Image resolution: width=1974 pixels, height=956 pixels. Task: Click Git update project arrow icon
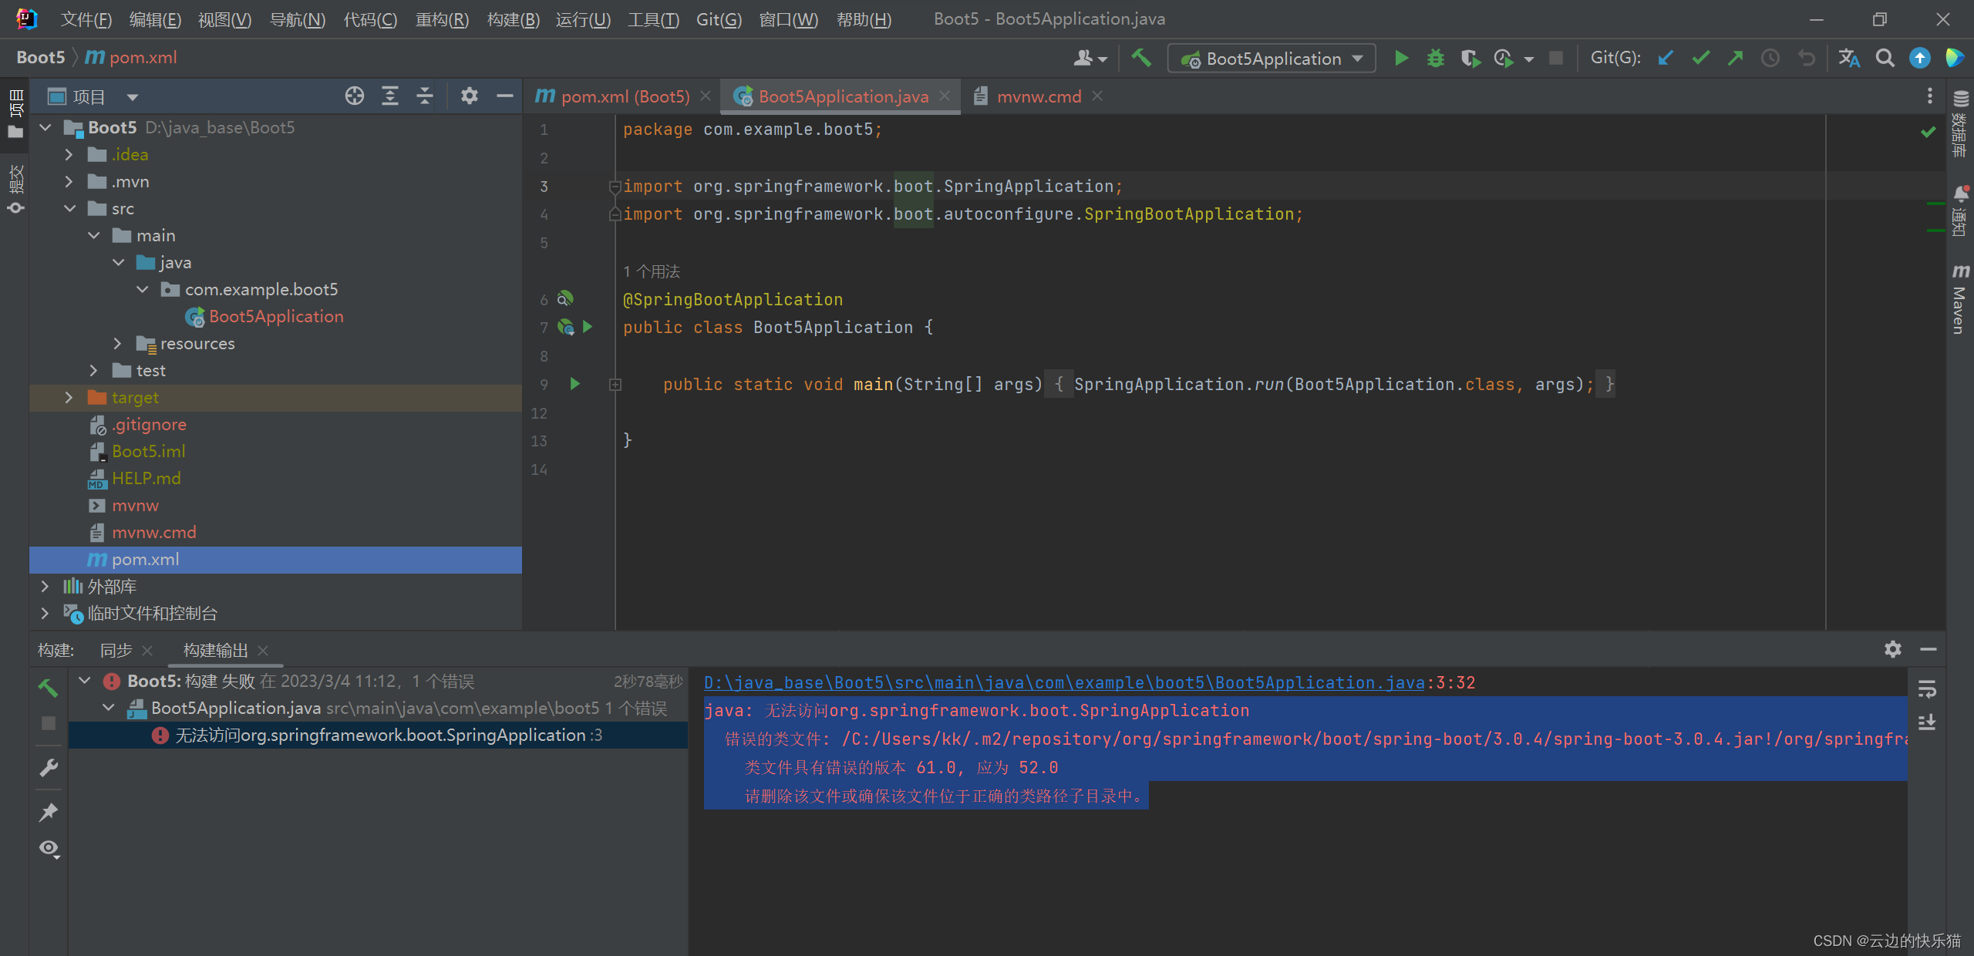coord(1666,59)
